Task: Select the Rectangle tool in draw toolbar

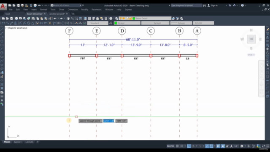Action: click(x=2, y=45)
